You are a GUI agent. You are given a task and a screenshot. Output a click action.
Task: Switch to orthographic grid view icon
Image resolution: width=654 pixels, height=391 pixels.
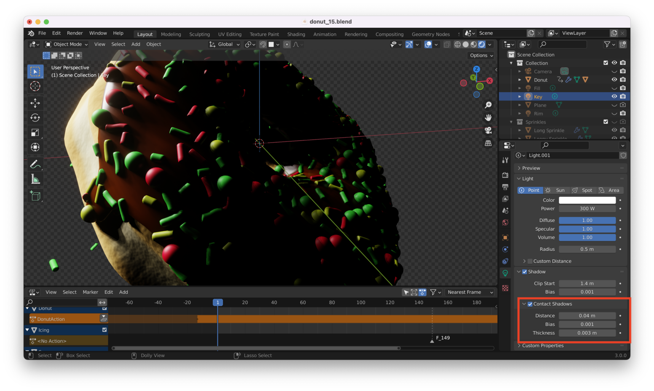pyautogui.click(x=488, y=143)
